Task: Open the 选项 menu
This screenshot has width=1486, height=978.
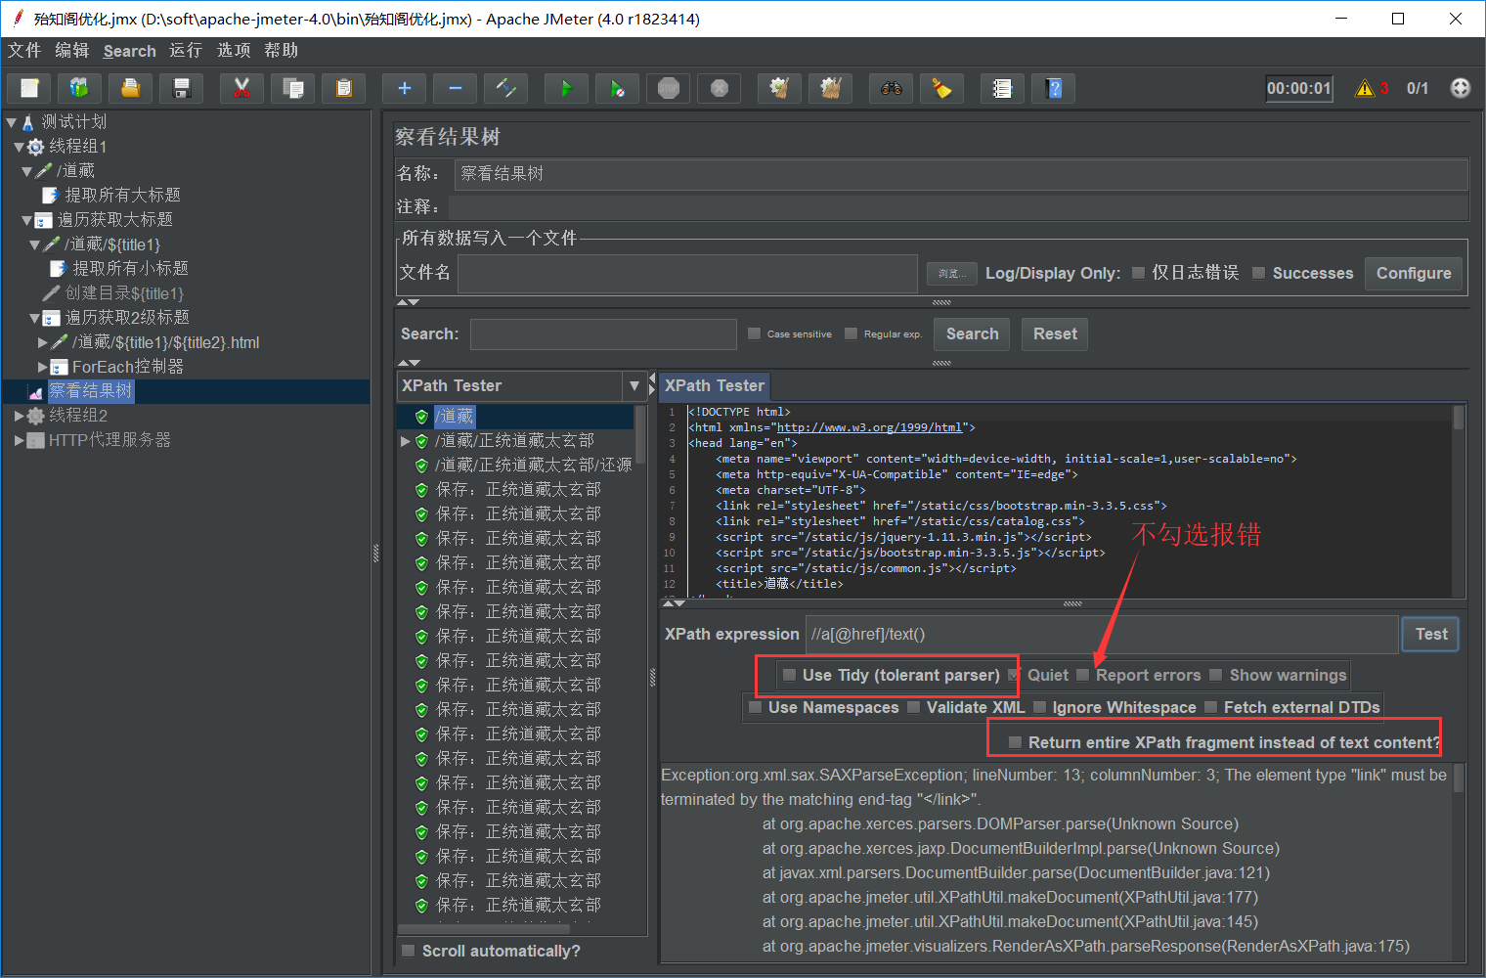Action: (x=234, y=50)
